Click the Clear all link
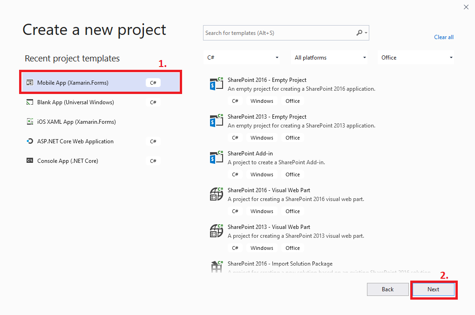The width and height of the screenshot is (475, 315). coord(443,37)
